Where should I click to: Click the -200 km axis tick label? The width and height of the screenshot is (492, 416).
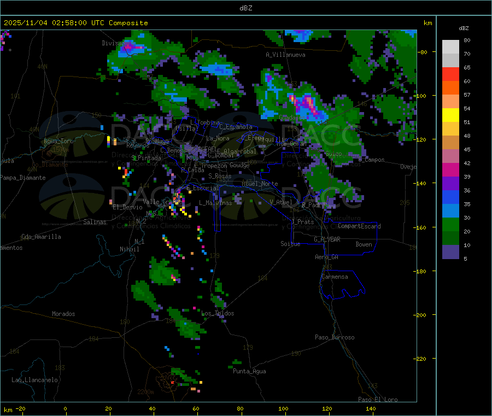point(421,315)
